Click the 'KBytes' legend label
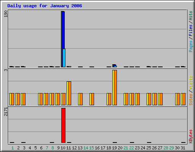 (x=190, y=136)
